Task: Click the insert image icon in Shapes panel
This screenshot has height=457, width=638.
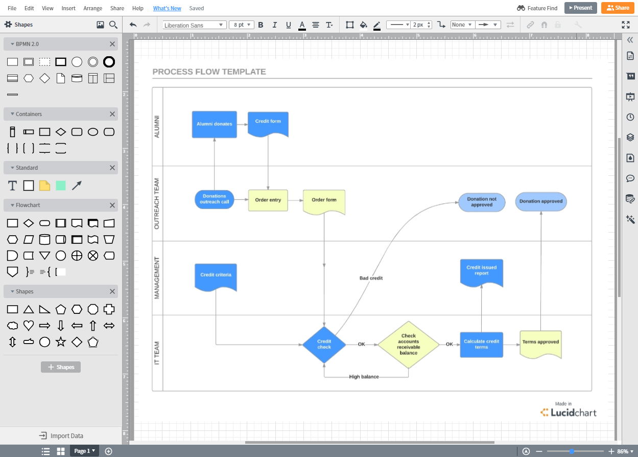Action: [100, 25]
